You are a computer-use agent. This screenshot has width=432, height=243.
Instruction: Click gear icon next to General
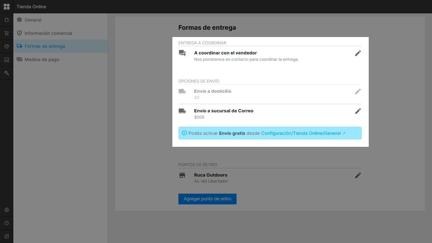(x=19, y=20)
